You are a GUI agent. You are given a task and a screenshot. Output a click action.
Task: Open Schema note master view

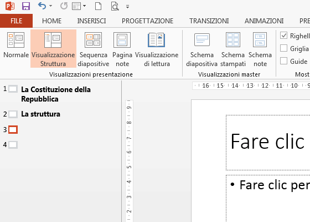[x=260, y=49]
